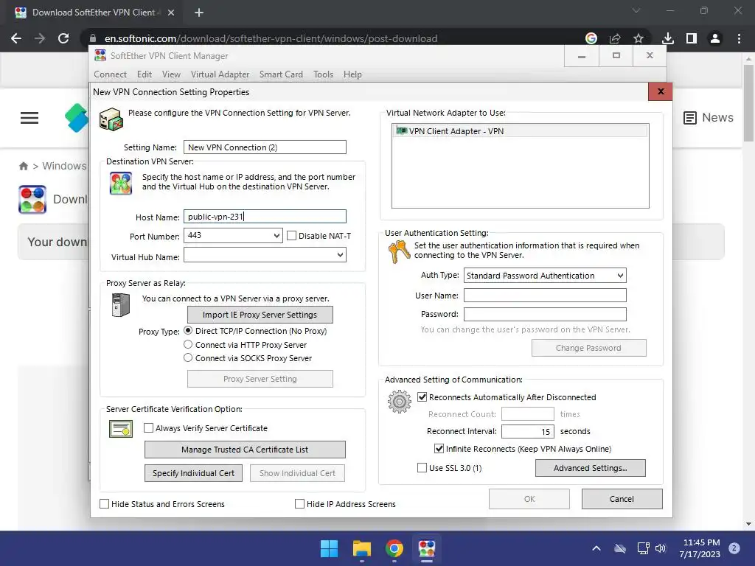
Task: Enable Use SSL 3.0 checkbox
Action: pyautogui.click(x=422, y=468)
